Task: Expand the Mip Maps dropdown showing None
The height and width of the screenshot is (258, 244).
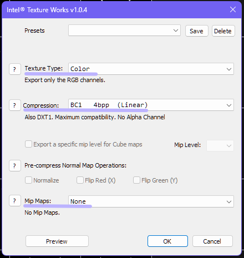Action: [x=151, y=201]
